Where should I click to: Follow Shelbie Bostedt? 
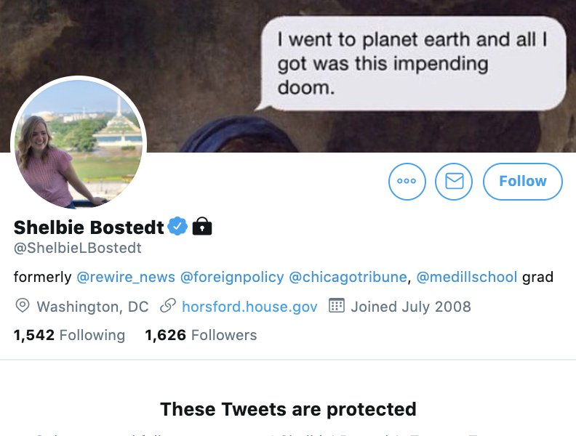pyautogui.click(x=522, y=182)
